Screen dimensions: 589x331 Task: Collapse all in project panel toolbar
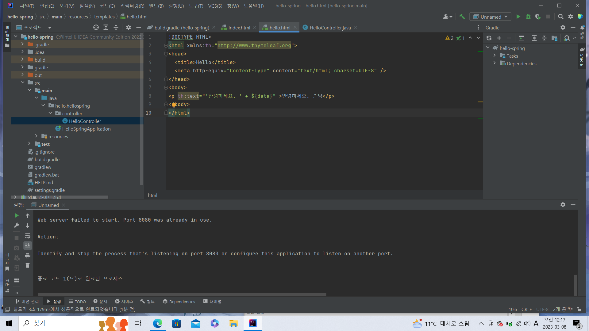coord(116,28)
